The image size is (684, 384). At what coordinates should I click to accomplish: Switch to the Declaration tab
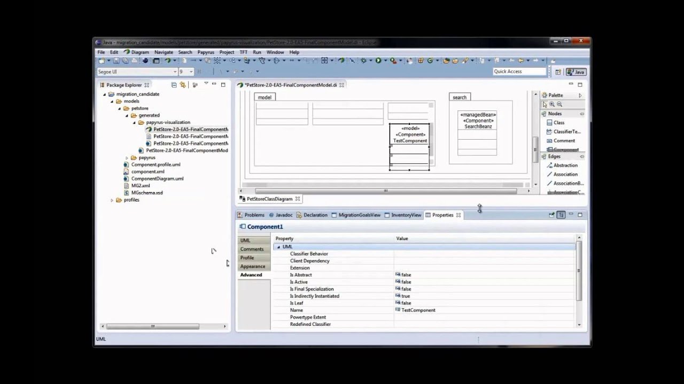coord(312,215)
